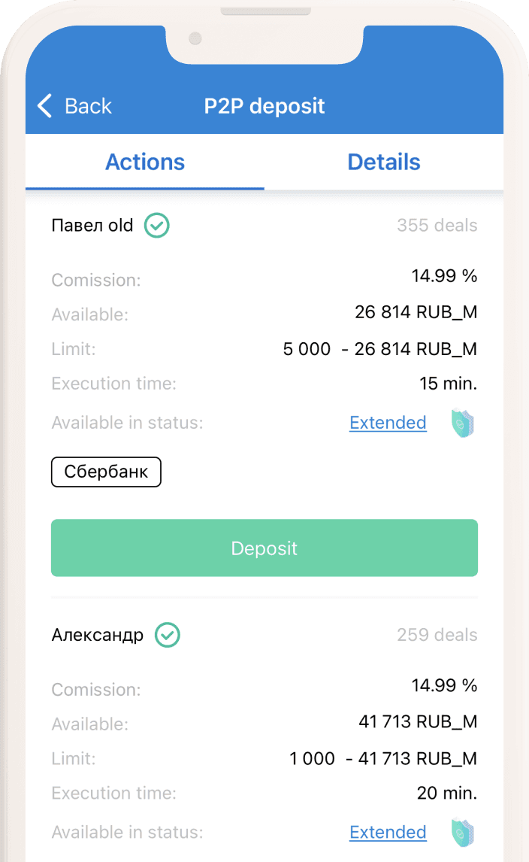The width and height of the screenshot is (529, 862).
Task: Tap the 259 deals count
Action: [x=437, y=635]
